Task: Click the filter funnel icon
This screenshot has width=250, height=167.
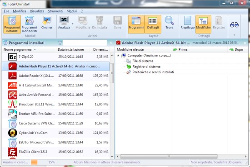Action: (x=60, y=43)
